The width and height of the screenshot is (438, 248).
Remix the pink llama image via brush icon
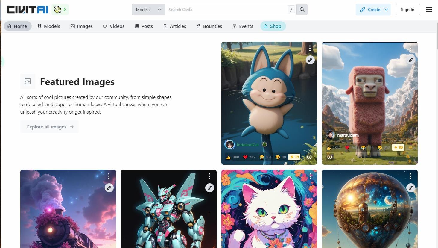pos(411,60)
